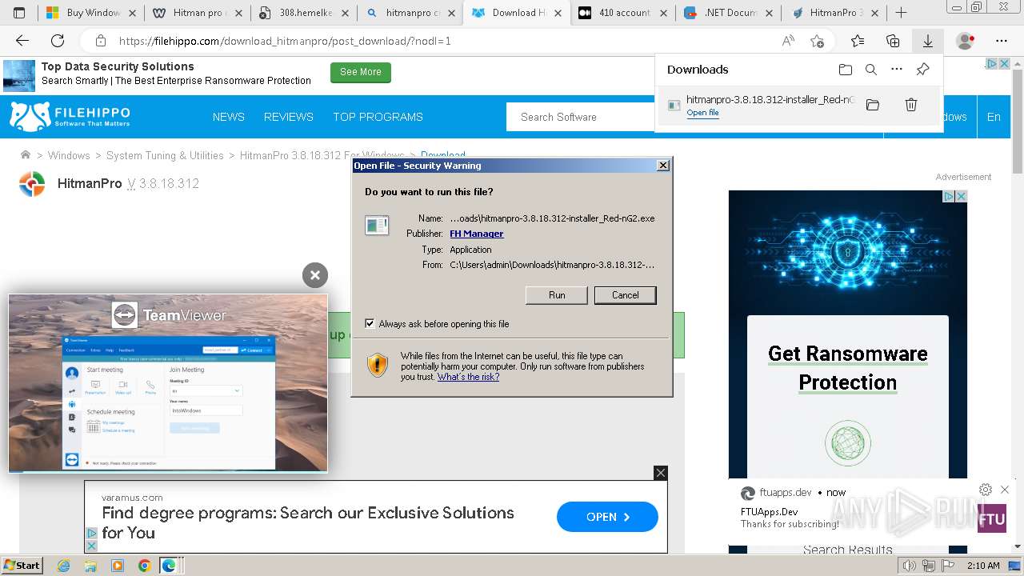This screenshot has width=1024, height=576.
Task: Open ftuapps notification settings gear
Action: [x=986, y=490]
